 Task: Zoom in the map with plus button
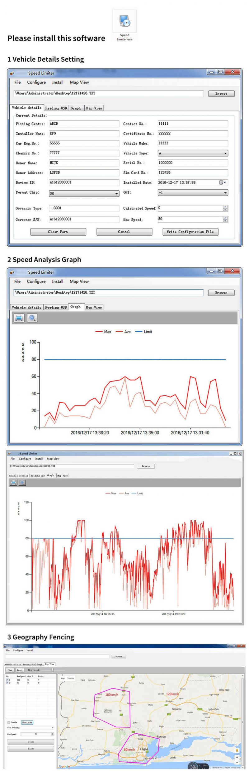[237, 757]
